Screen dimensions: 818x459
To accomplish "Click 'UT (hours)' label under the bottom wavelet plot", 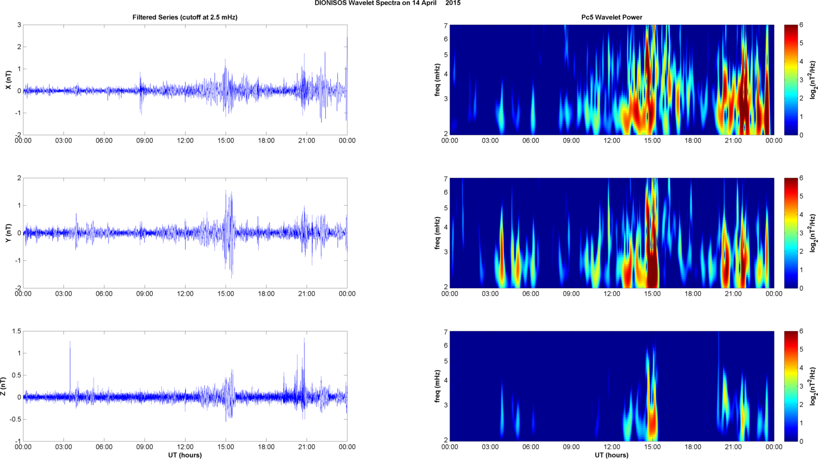I will coord(611,455).
